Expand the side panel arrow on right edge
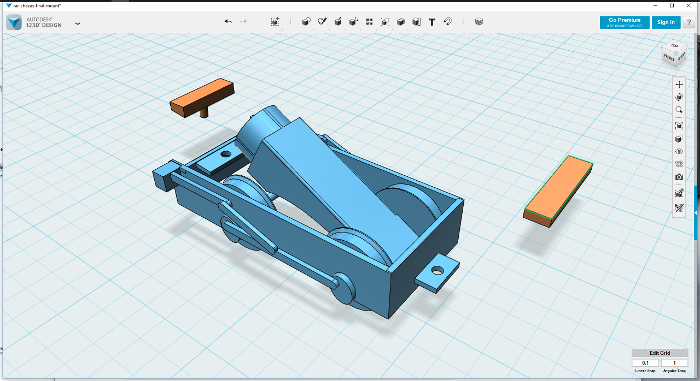Viewport: 700px width, 381px height. (696, 212)
